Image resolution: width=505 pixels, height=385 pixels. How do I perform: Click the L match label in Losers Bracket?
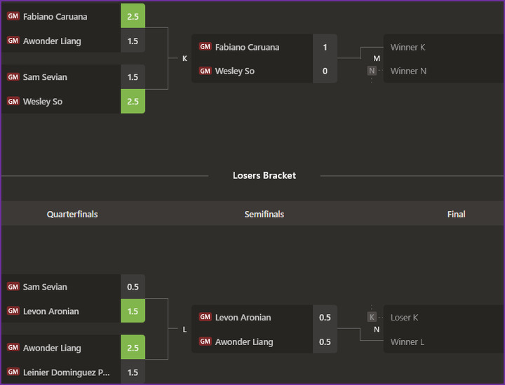coord(184,330)
